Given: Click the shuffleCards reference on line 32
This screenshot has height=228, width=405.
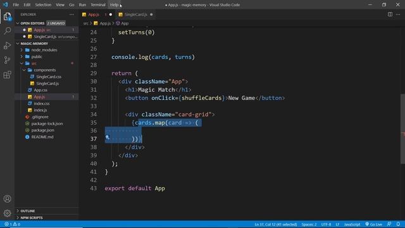Looking at the screenshot, I should [x=201, y=98].
